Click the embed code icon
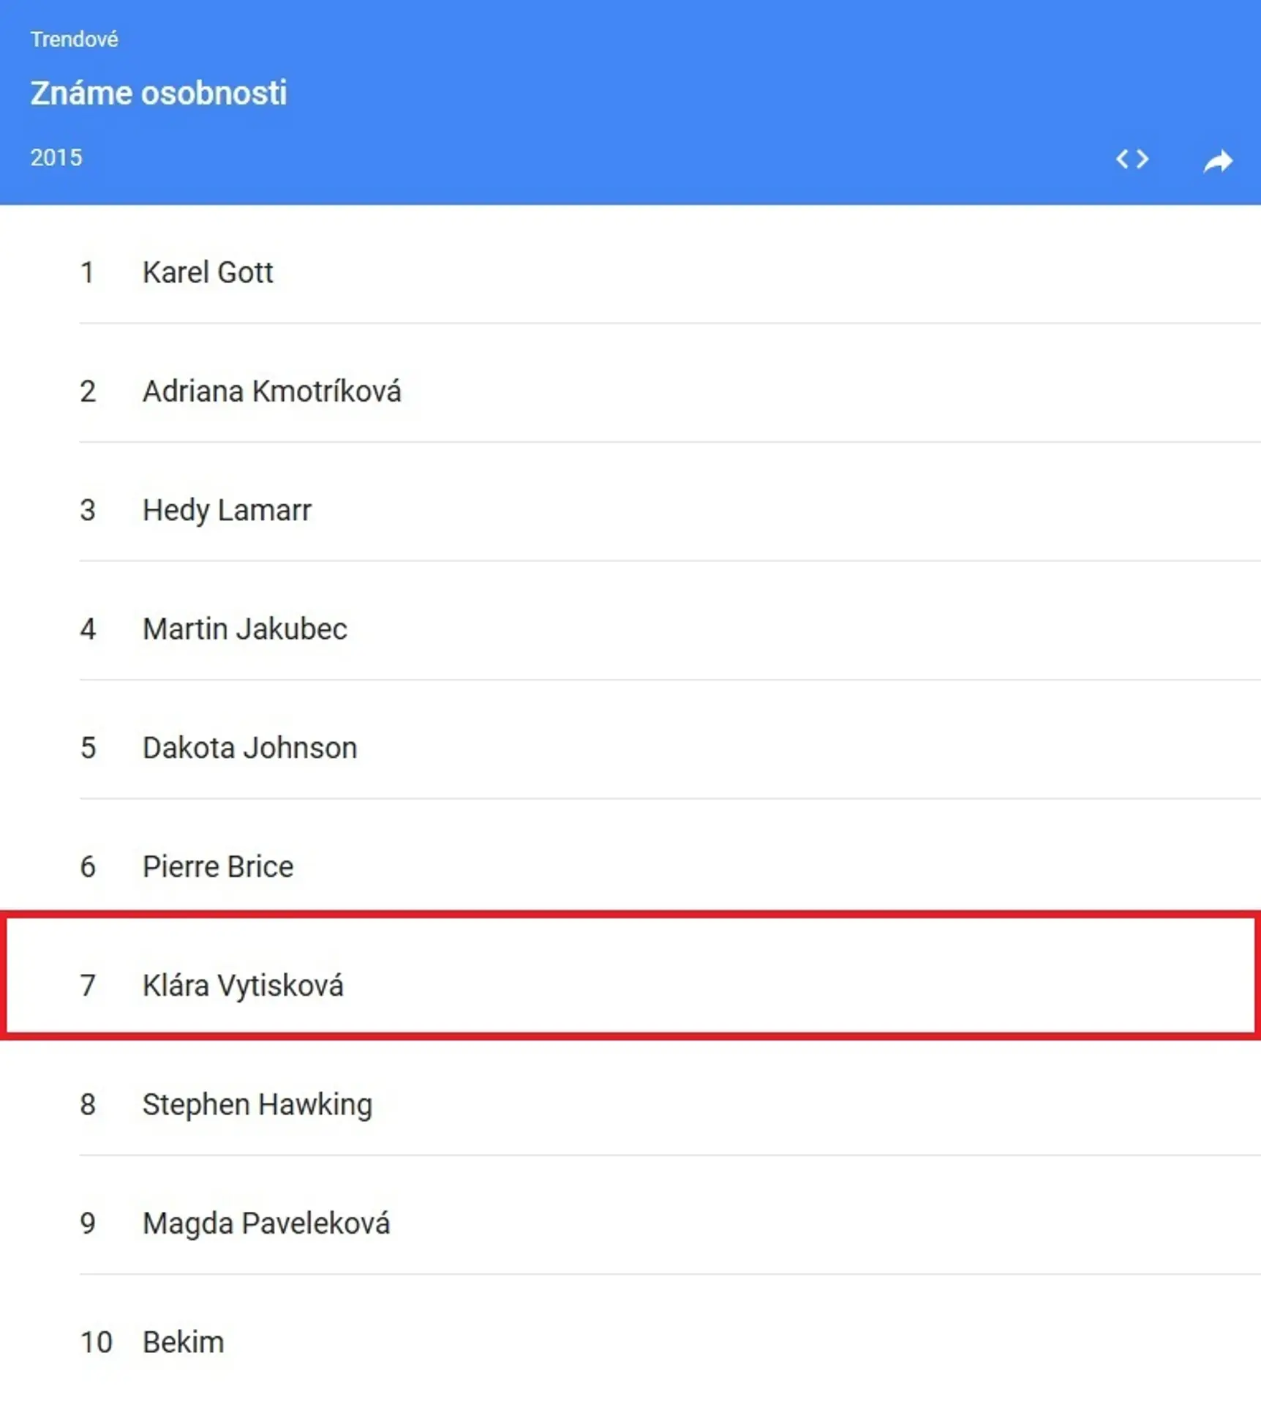The height and width of the screenshot is (1405, 1261). 1132,159
